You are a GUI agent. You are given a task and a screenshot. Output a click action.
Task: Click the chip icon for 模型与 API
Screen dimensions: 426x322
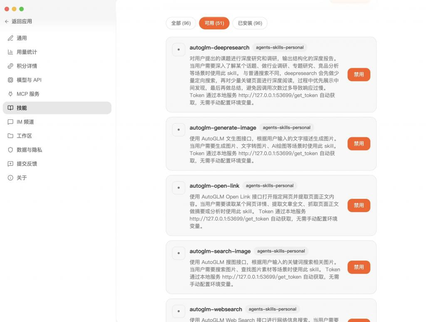pyautogui.click(x=10, y=80)
